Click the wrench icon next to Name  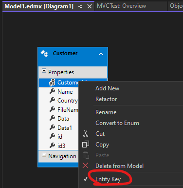(52, 91)
